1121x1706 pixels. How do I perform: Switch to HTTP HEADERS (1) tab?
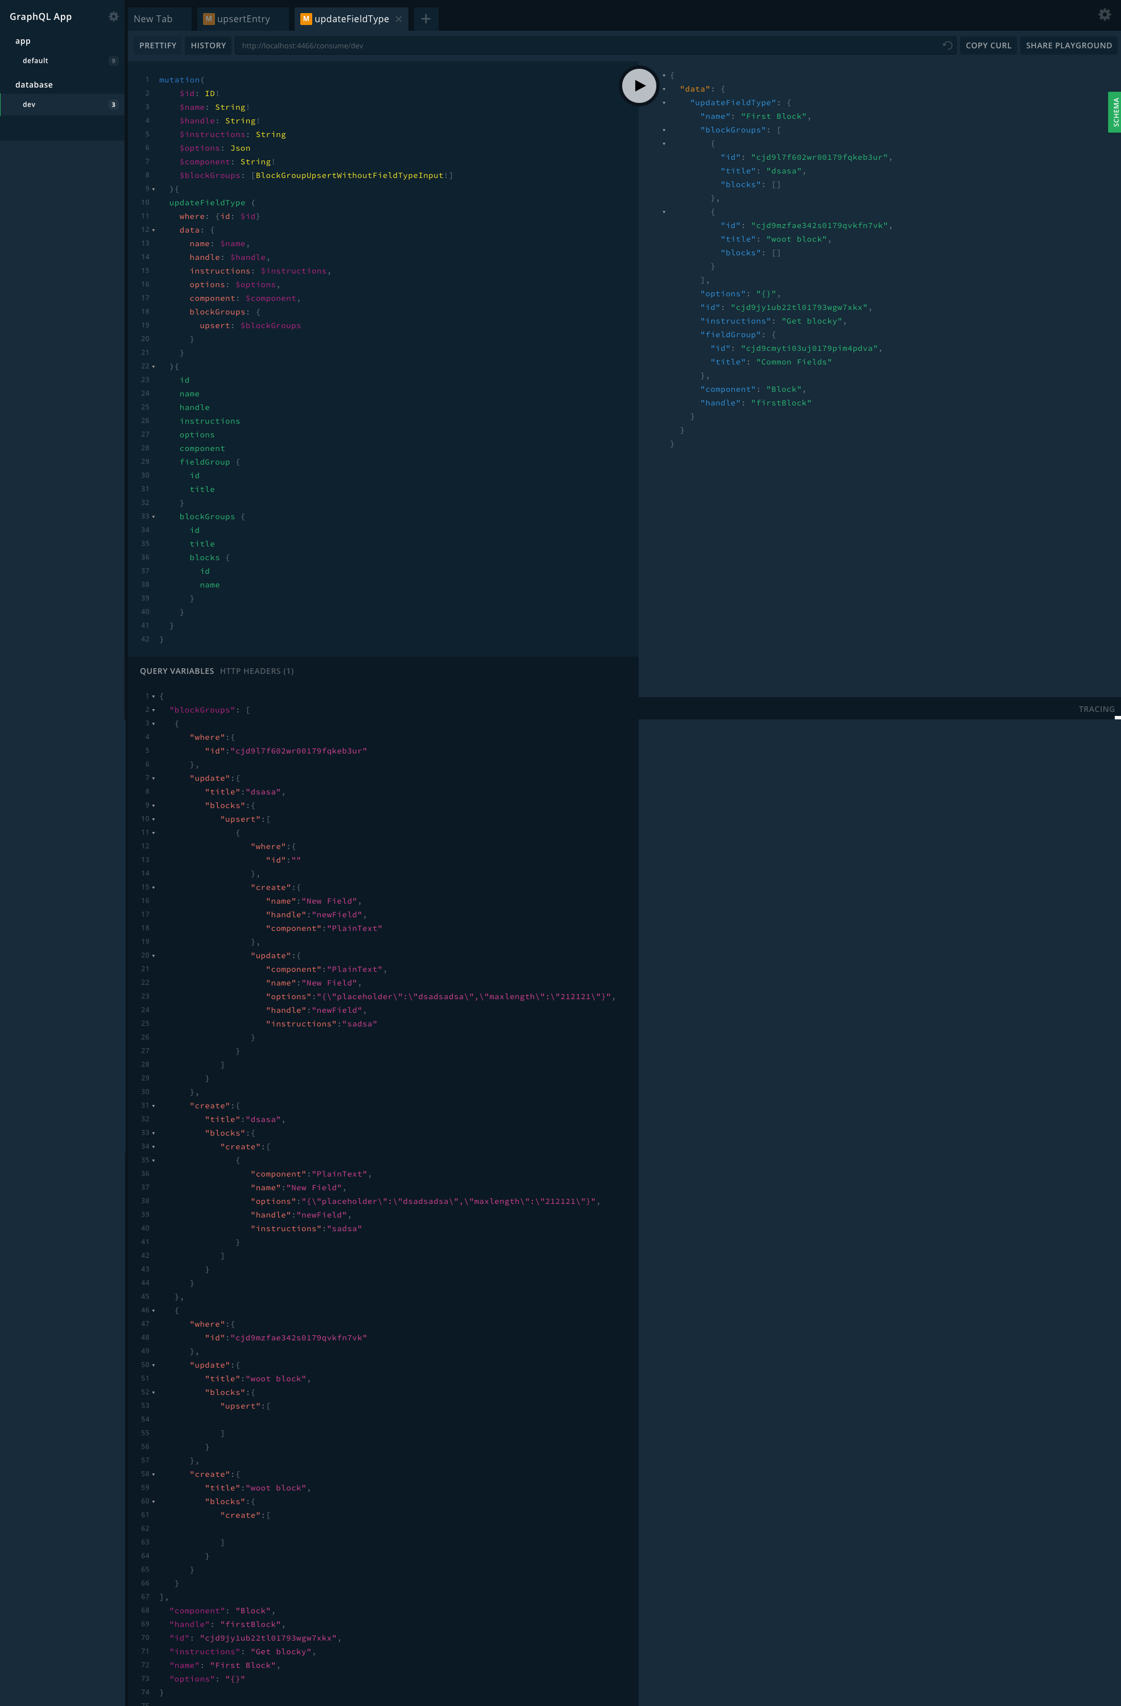[257, 671]
